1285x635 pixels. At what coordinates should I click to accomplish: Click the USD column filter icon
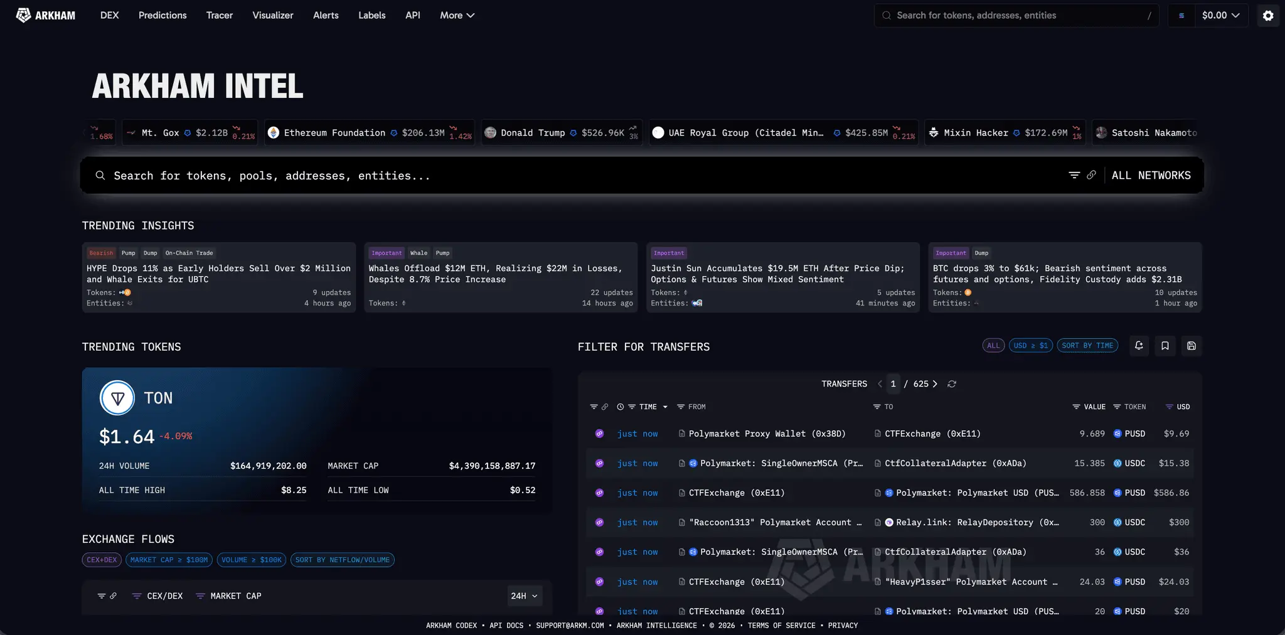(1170, 407)
